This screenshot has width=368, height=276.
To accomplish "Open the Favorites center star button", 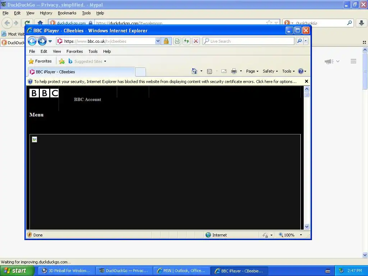I will pyautogui.click(x=40, y=61).
